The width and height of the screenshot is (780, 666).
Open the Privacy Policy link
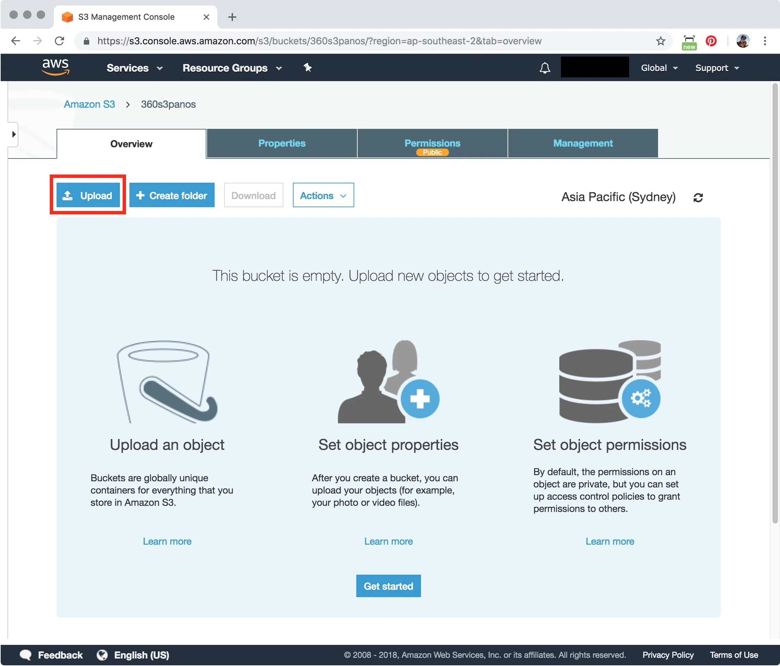pyautogui.click(x=668, y=655)
